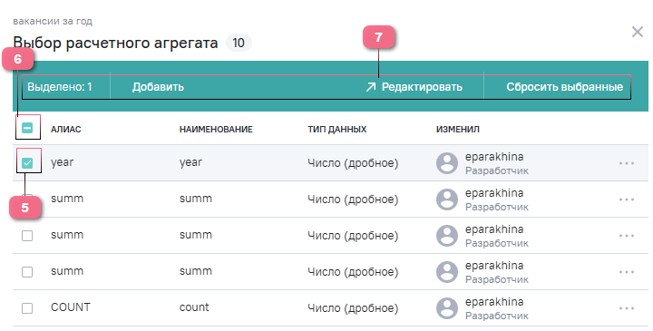Click Сбросить выбранные button
Viewport: 653px width, 331px height.
coord(564,87)
